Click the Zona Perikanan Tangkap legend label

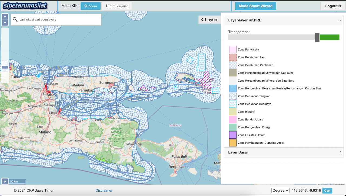coord(254,96)
